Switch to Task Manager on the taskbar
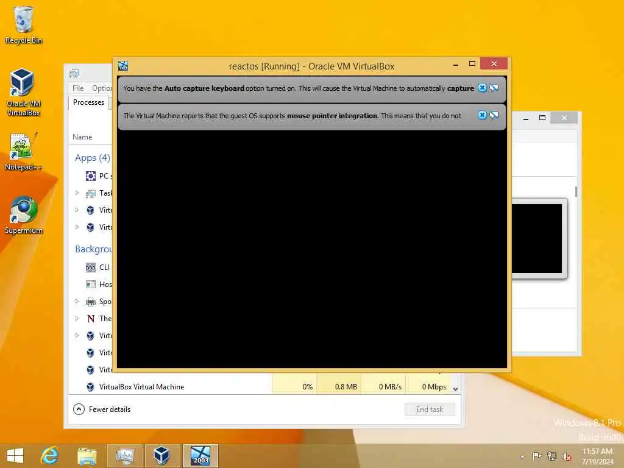The width and height of the screenshot is (624, 468). pos(124,456)
